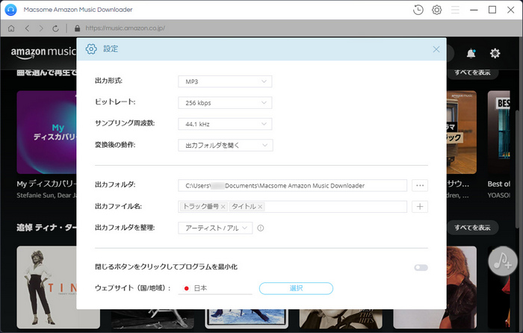Click すべてを表示 beside 追悼 ティナ・ターナー
Screen dimensions: 523x333
click(x=472, y=228)
